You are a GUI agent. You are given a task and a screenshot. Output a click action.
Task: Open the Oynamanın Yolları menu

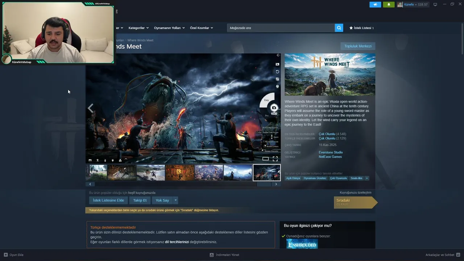pyautogui.click(x=169, y=28)
